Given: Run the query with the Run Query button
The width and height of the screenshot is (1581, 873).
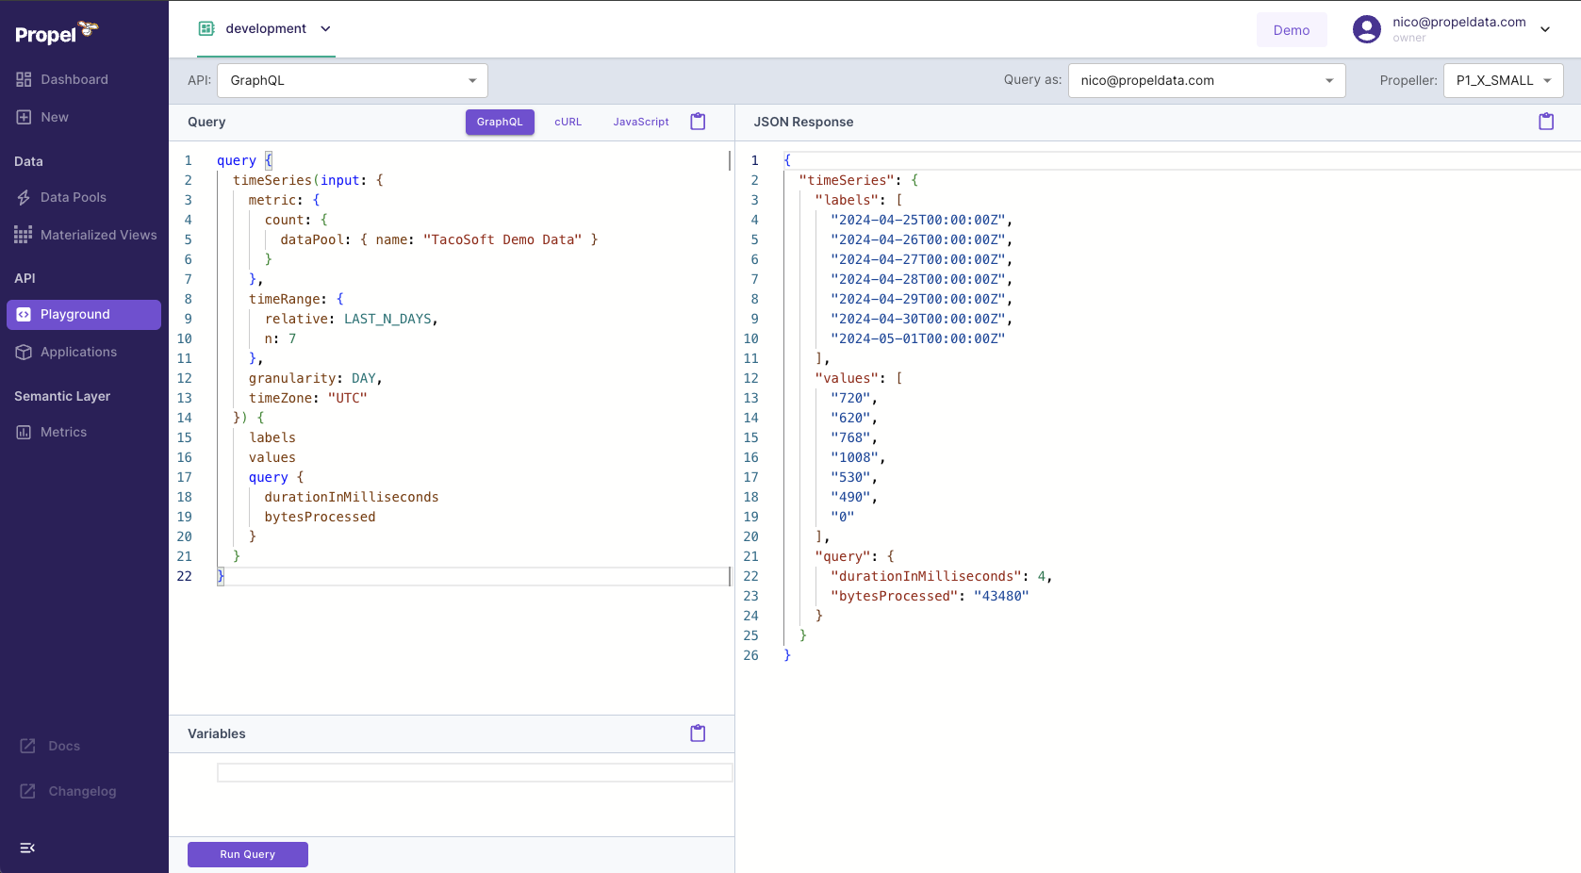Looking at the screenshot, I should coord(247,854).
